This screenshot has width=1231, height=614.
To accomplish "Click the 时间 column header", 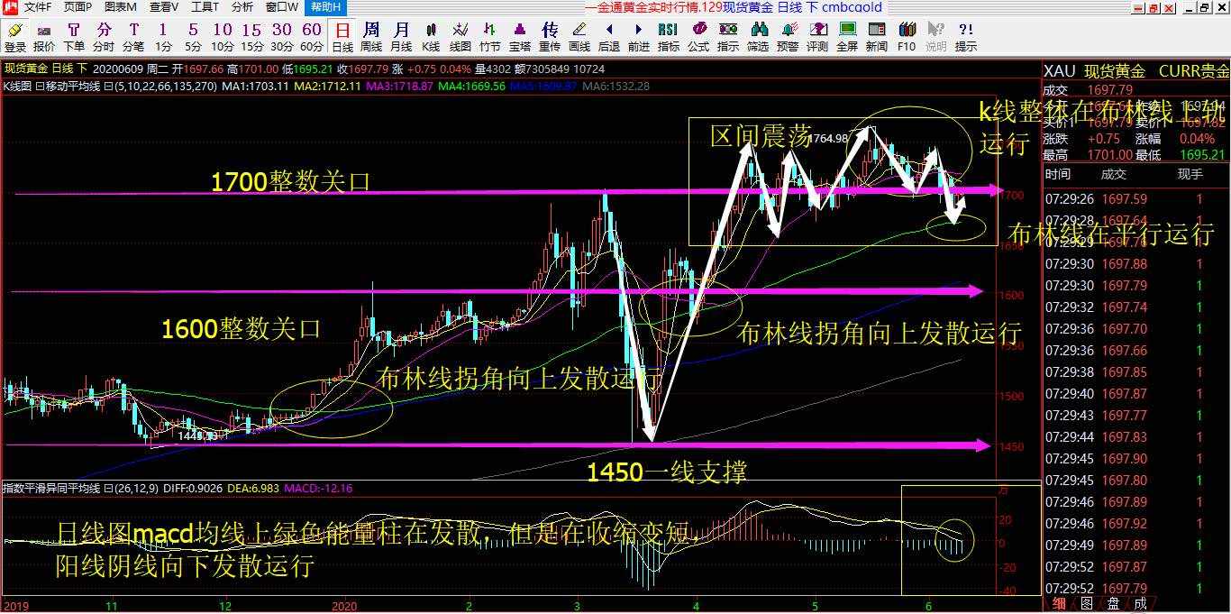I will tap(1057, 174).
